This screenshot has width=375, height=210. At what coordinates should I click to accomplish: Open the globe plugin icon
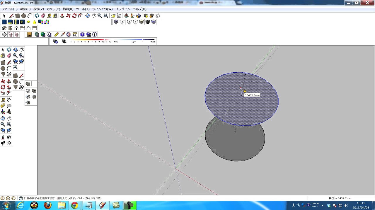click(x=43, y=34)
